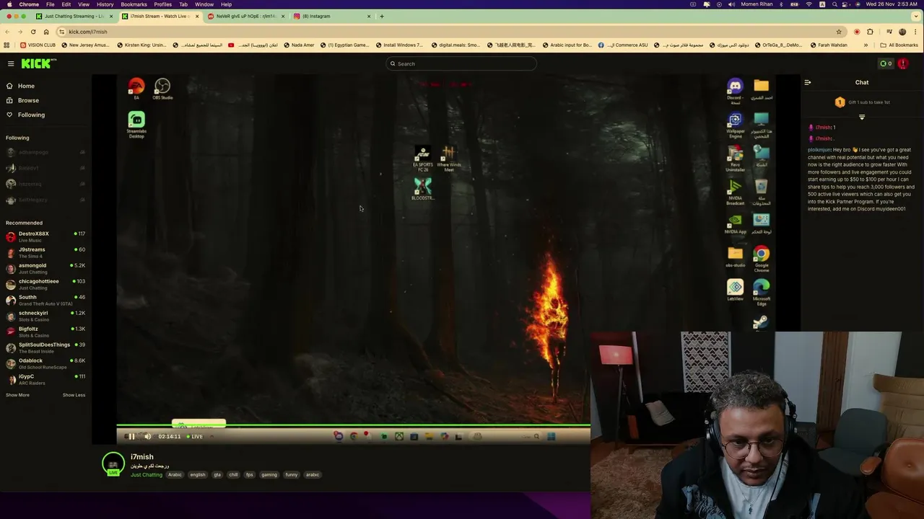Select the gta tag
924x519 pixels.
217,475
